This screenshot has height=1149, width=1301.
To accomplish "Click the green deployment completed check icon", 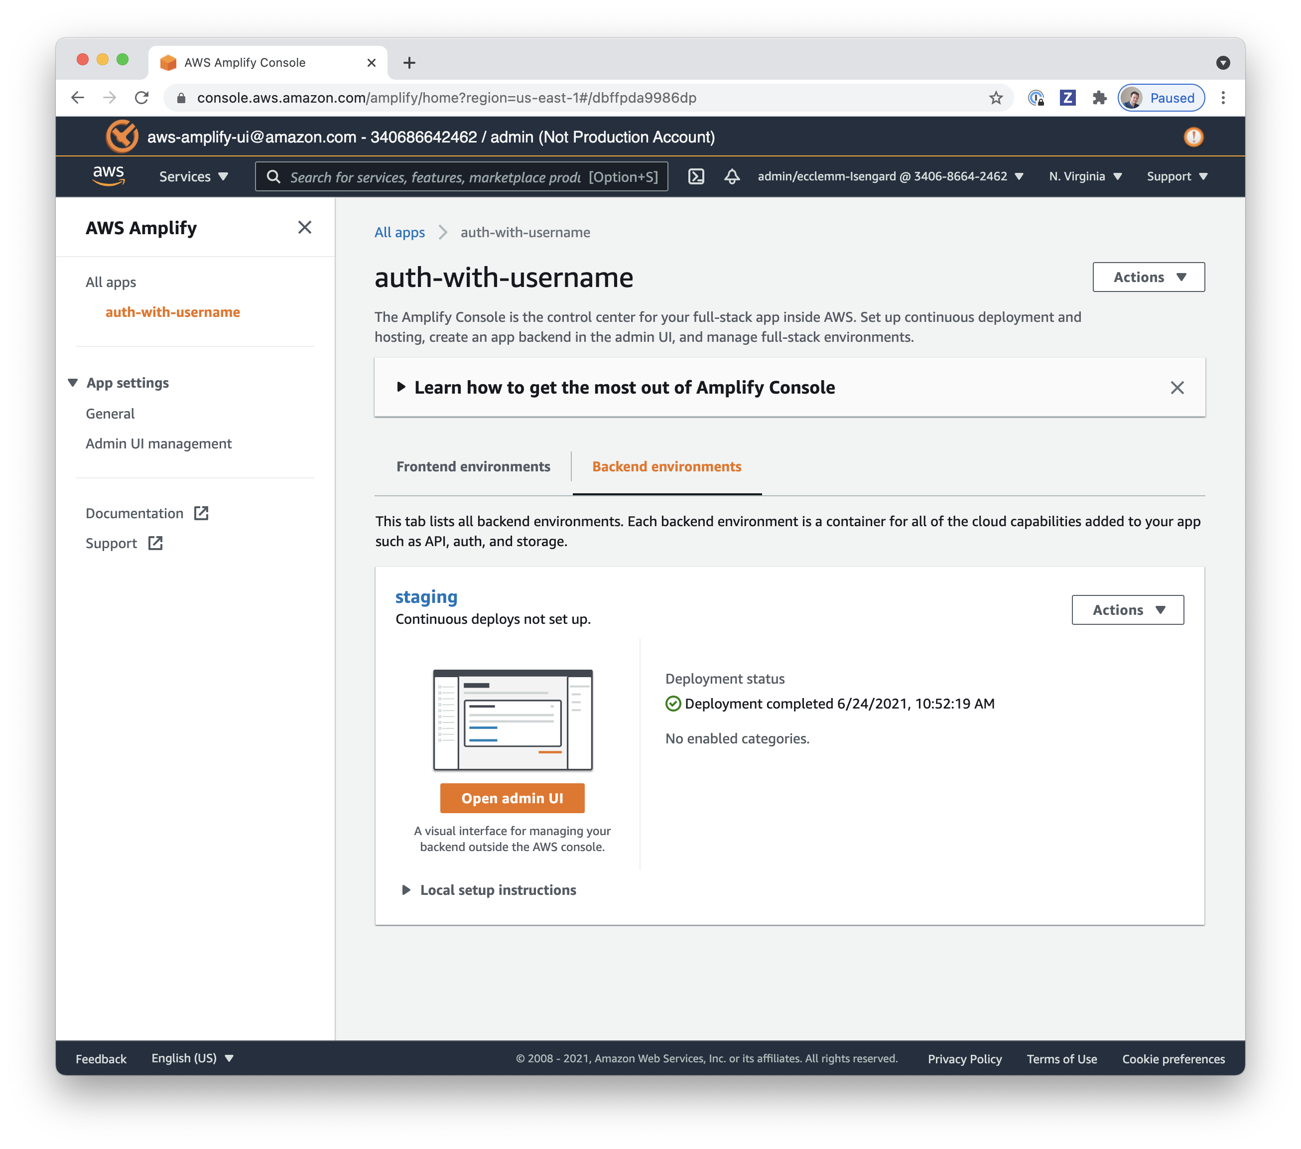I will coord(673,704).
